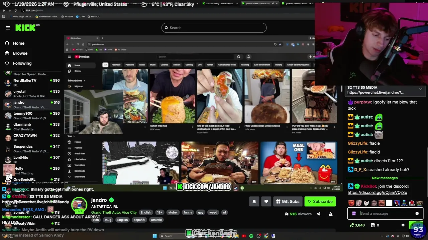Select tommy900 channel in sidebar
428x240 pixels.
click(32, 115)
